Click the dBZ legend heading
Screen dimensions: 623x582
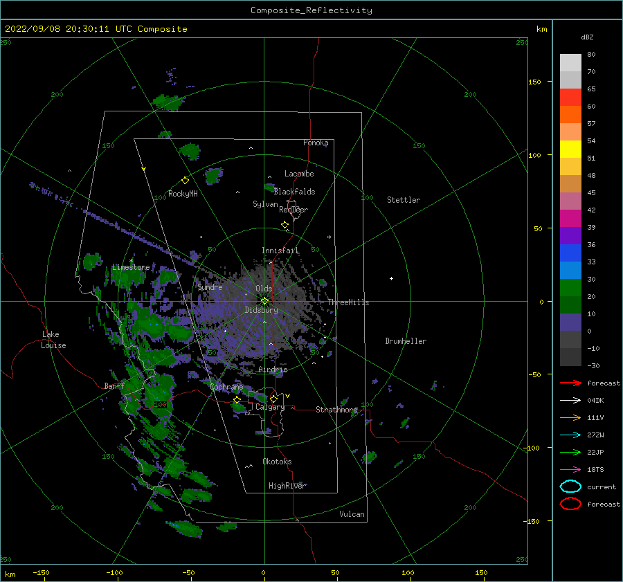tap(587, 37)
